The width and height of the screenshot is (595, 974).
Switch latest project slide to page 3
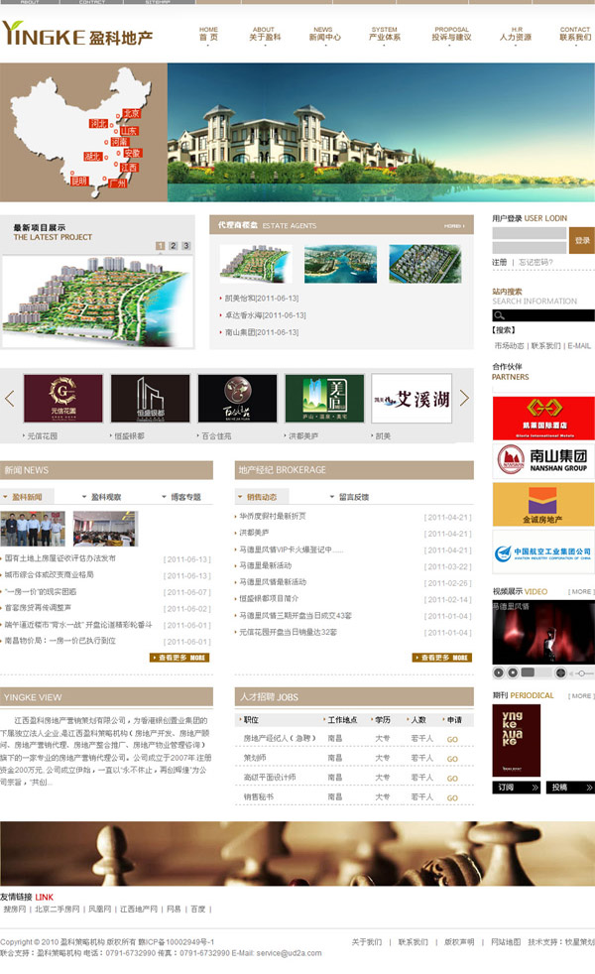coord(186,246)
